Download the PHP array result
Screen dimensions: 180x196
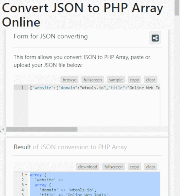tap(88, 167)
